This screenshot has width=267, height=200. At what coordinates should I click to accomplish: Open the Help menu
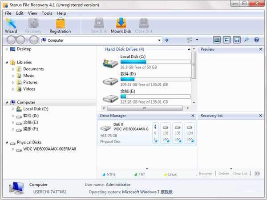(61, 13)
